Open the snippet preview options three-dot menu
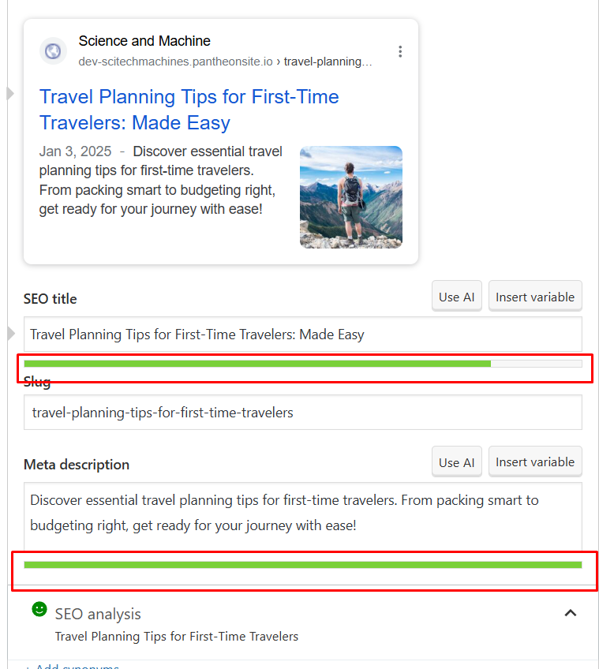 (400, 50)
